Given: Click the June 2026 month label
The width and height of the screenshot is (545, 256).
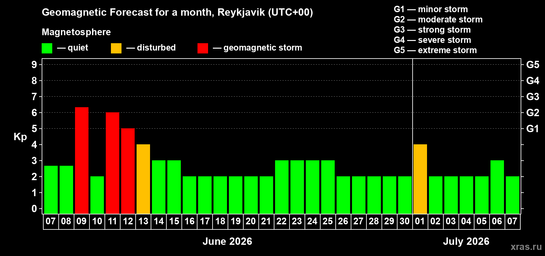Looking at the screenshot, I should click(x=227, y=241).
